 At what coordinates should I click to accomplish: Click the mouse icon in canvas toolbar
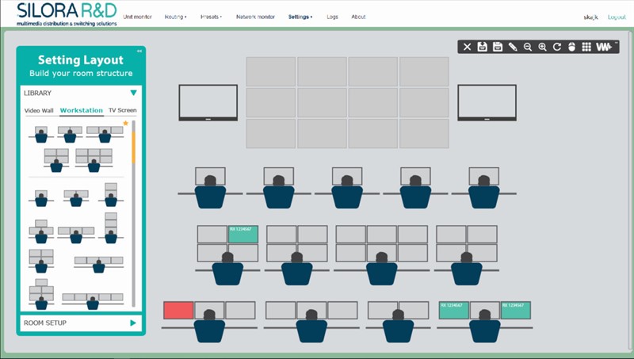pyautogui.click(x=571, y=48)
